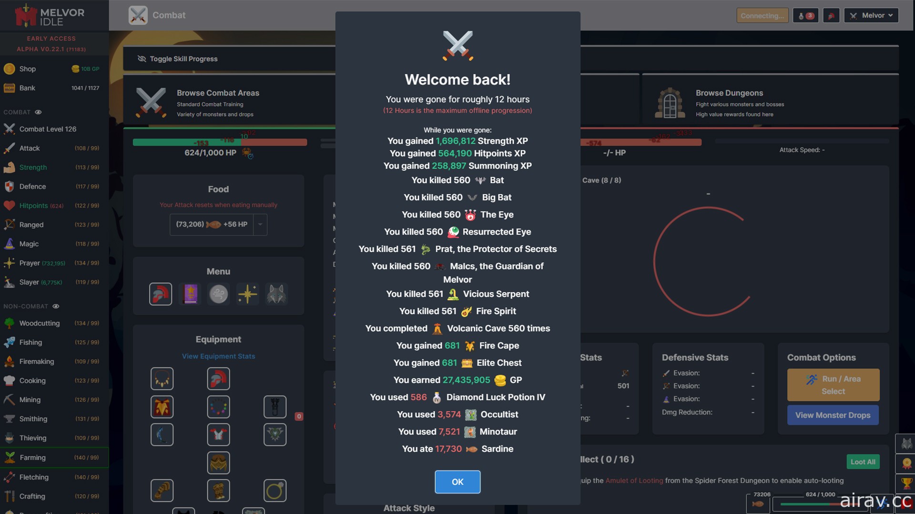Toggle Skill Progress display
This screenshot has width=915, height=514.
coord(182,58)
